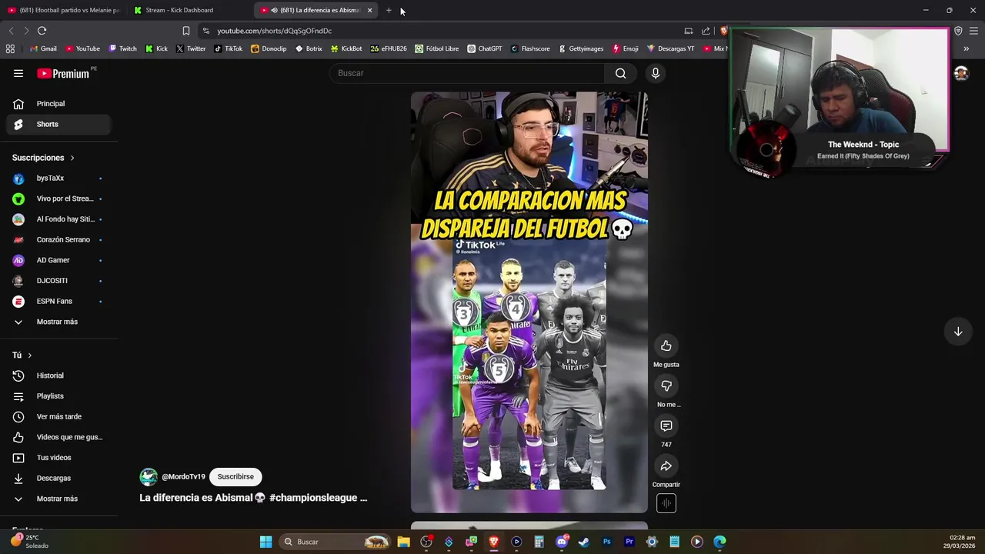Click the short video player to pause
Screen dimensions: 985x554
pyautogui.click(x=529, y=302)
